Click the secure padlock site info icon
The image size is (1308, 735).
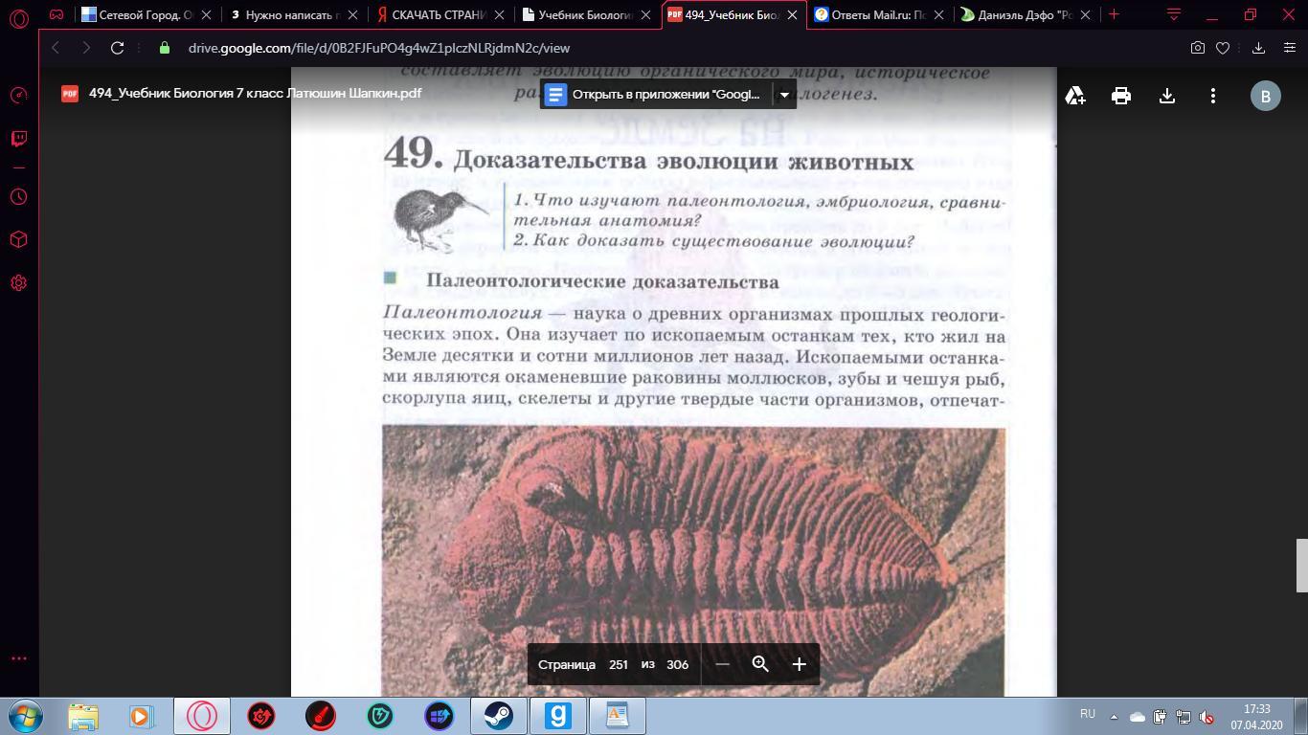coord(165,48)
